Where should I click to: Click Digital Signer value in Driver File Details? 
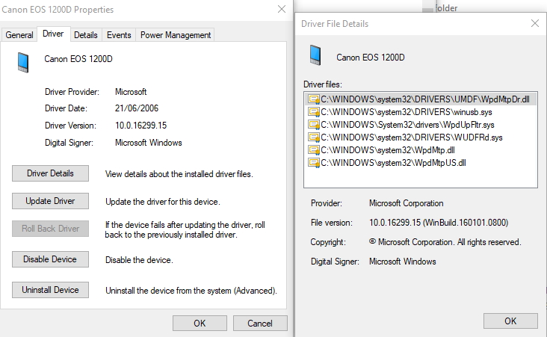[x=403, y=262]
